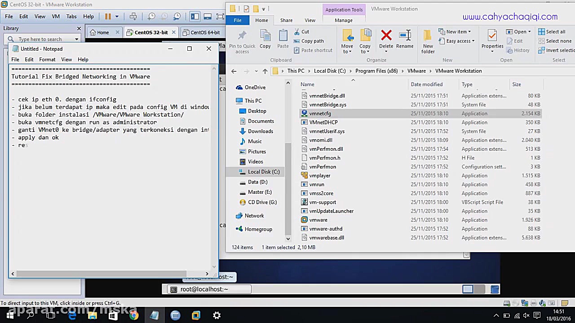
Task: Open the Downloads folder in the sidebar
Action: coord(261,131)
